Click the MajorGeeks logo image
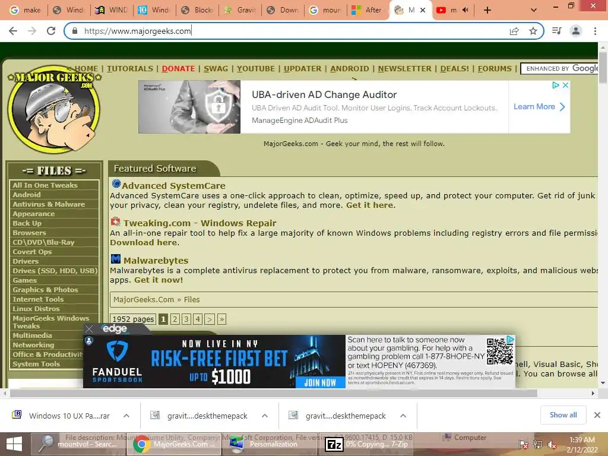Screen dimensions: 608x456 54,109
